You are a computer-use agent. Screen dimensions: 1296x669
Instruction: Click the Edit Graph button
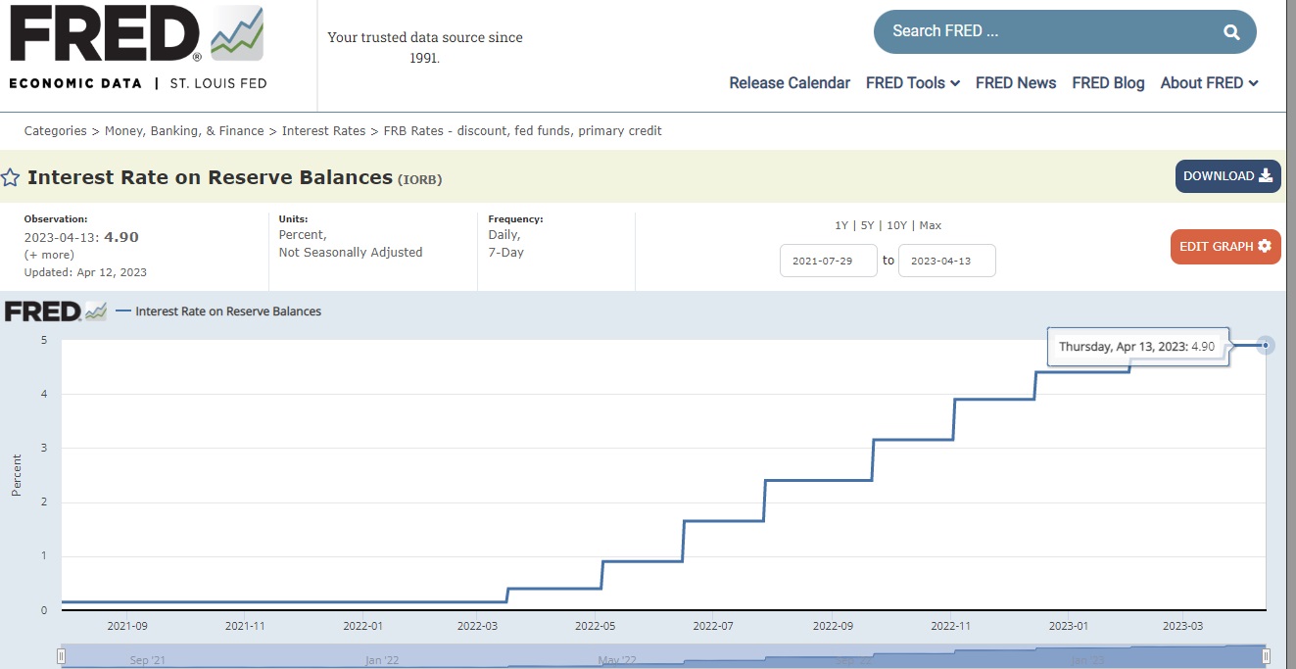[x=1224, y=246]
